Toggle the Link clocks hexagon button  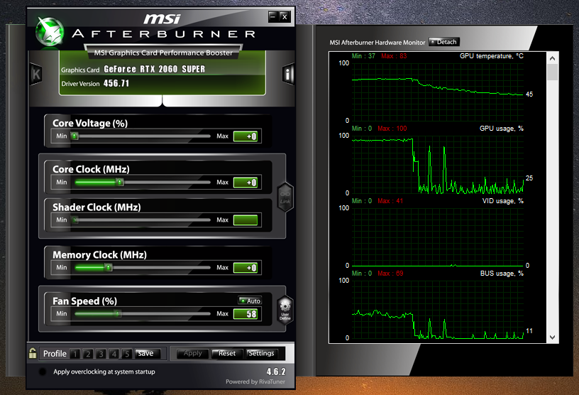click(285, 197)
